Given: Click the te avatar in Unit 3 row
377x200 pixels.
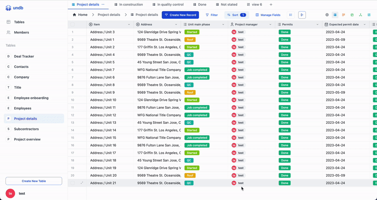Looking at the screenshot, I should 234,32.
